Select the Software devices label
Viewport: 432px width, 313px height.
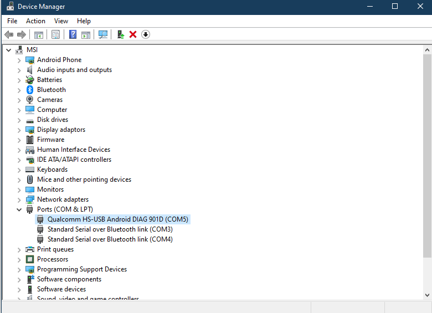click(x=61, y=289)
